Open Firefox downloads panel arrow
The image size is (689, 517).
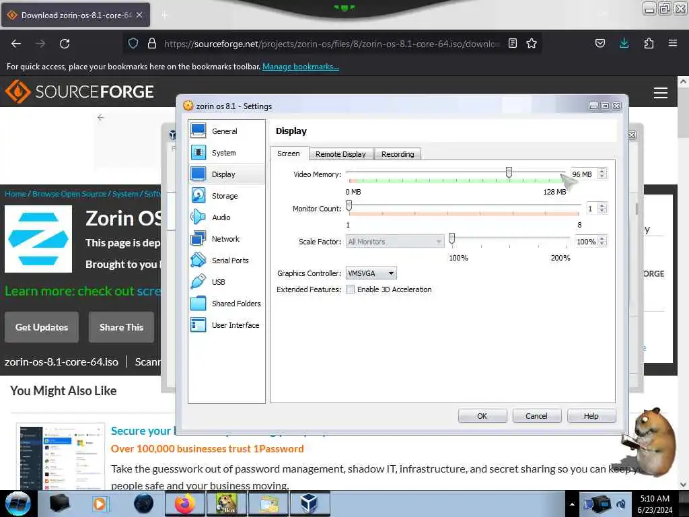coord(624,43)
